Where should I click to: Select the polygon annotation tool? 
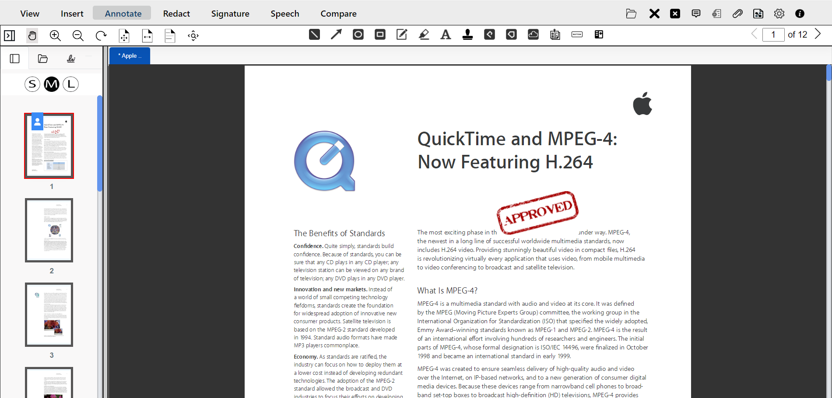[x=511, y=35]
